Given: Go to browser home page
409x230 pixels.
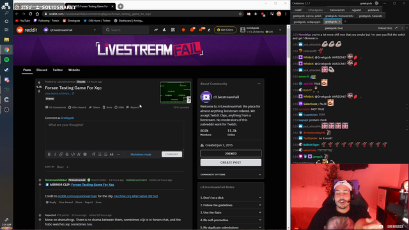Looking at the screenshot, I should [37, 14].
